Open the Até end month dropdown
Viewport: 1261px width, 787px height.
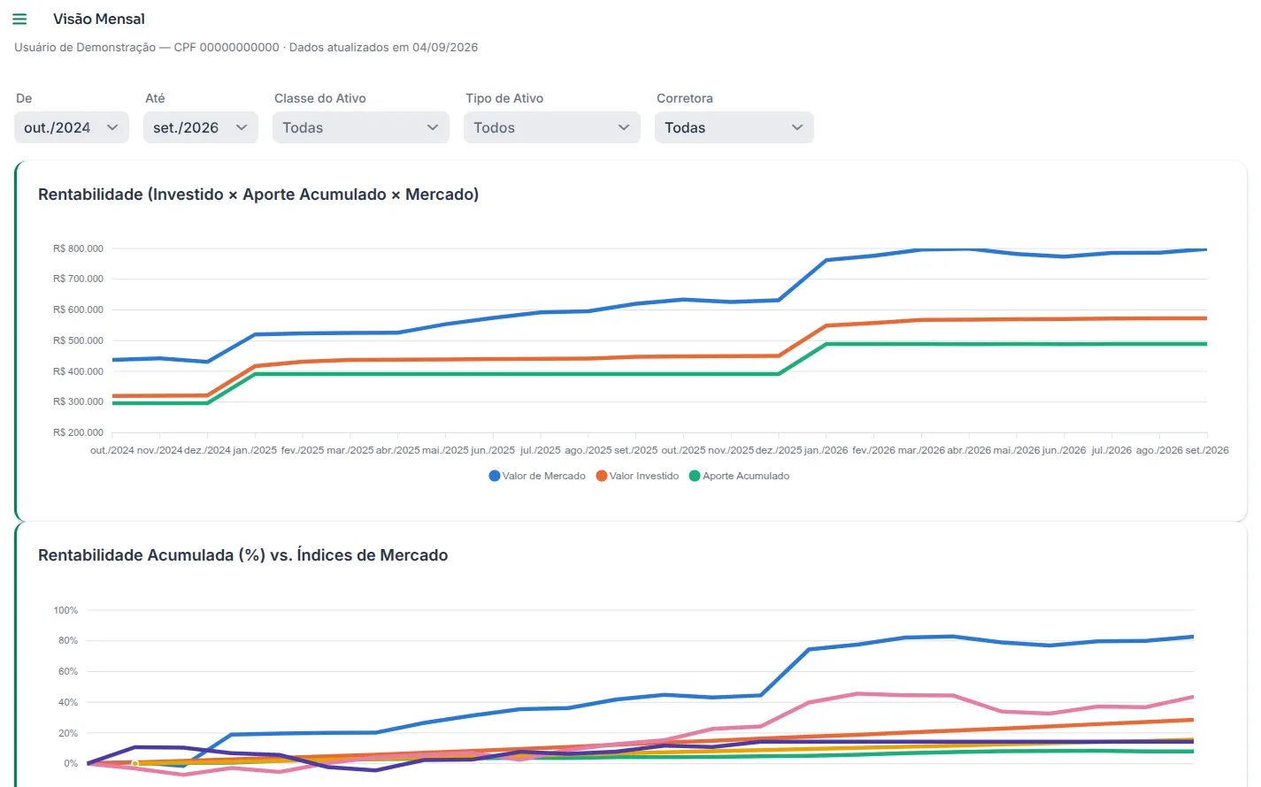201,127
